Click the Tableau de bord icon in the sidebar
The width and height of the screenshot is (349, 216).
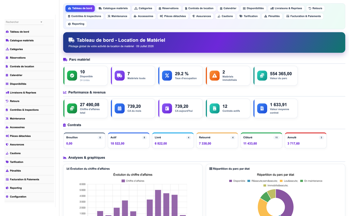click(7, 32)
